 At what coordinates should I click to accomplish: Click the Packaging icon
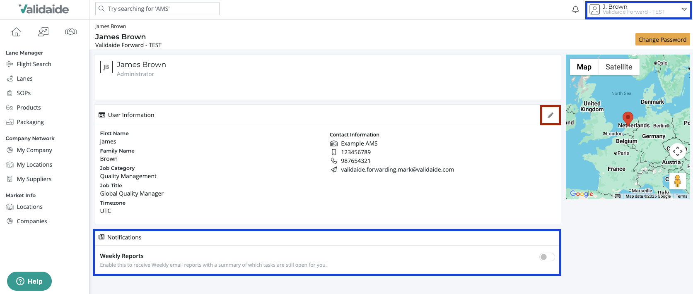[x=10, y=122]
